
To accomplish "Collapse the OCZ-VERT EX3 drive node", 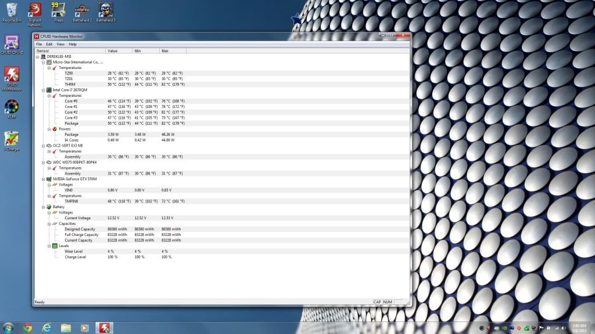I will point(43,146).
